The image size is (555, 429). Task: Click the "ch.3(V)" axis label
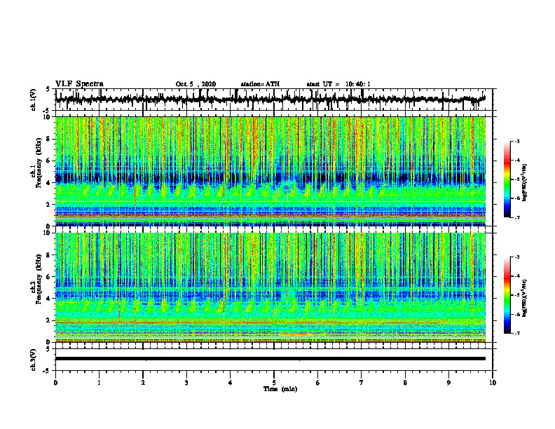(x=34, y=360)
